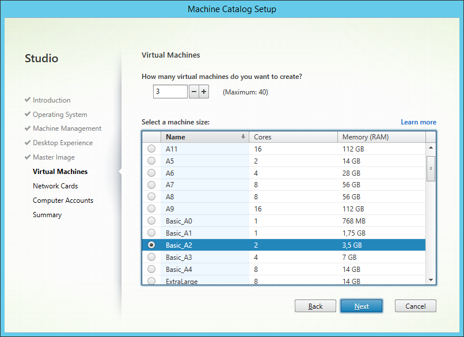Click the A11 name cell
The width and height of the screenshot is (464, 337).
click(205, 149)
